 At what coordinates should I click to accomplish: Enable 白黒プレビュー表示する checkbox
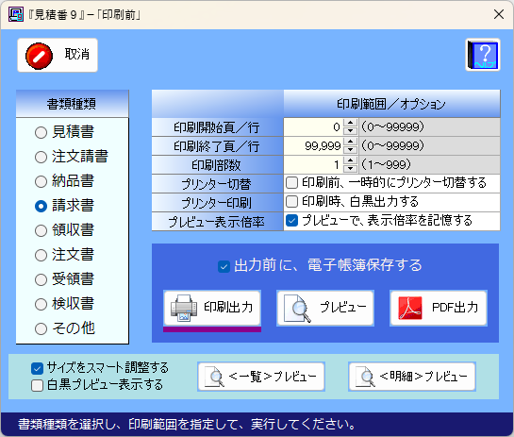pos(37,385)
